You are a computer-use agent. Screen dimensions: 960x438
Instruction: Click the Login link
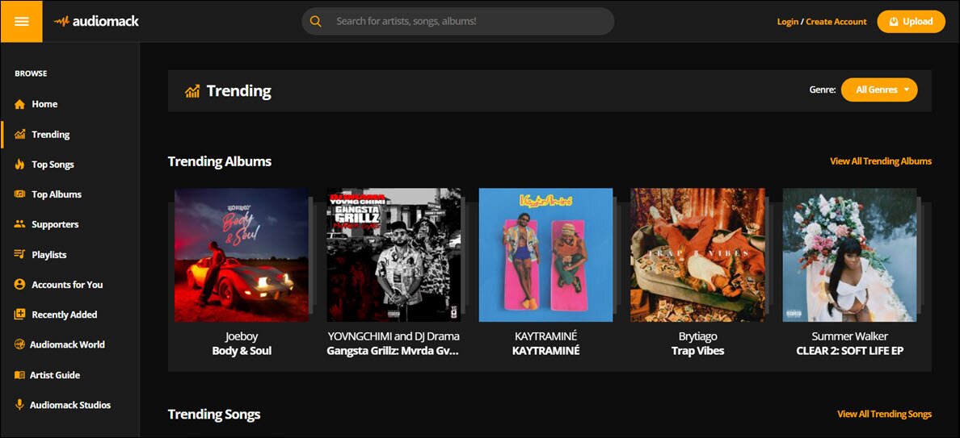[x=787, y=22]
